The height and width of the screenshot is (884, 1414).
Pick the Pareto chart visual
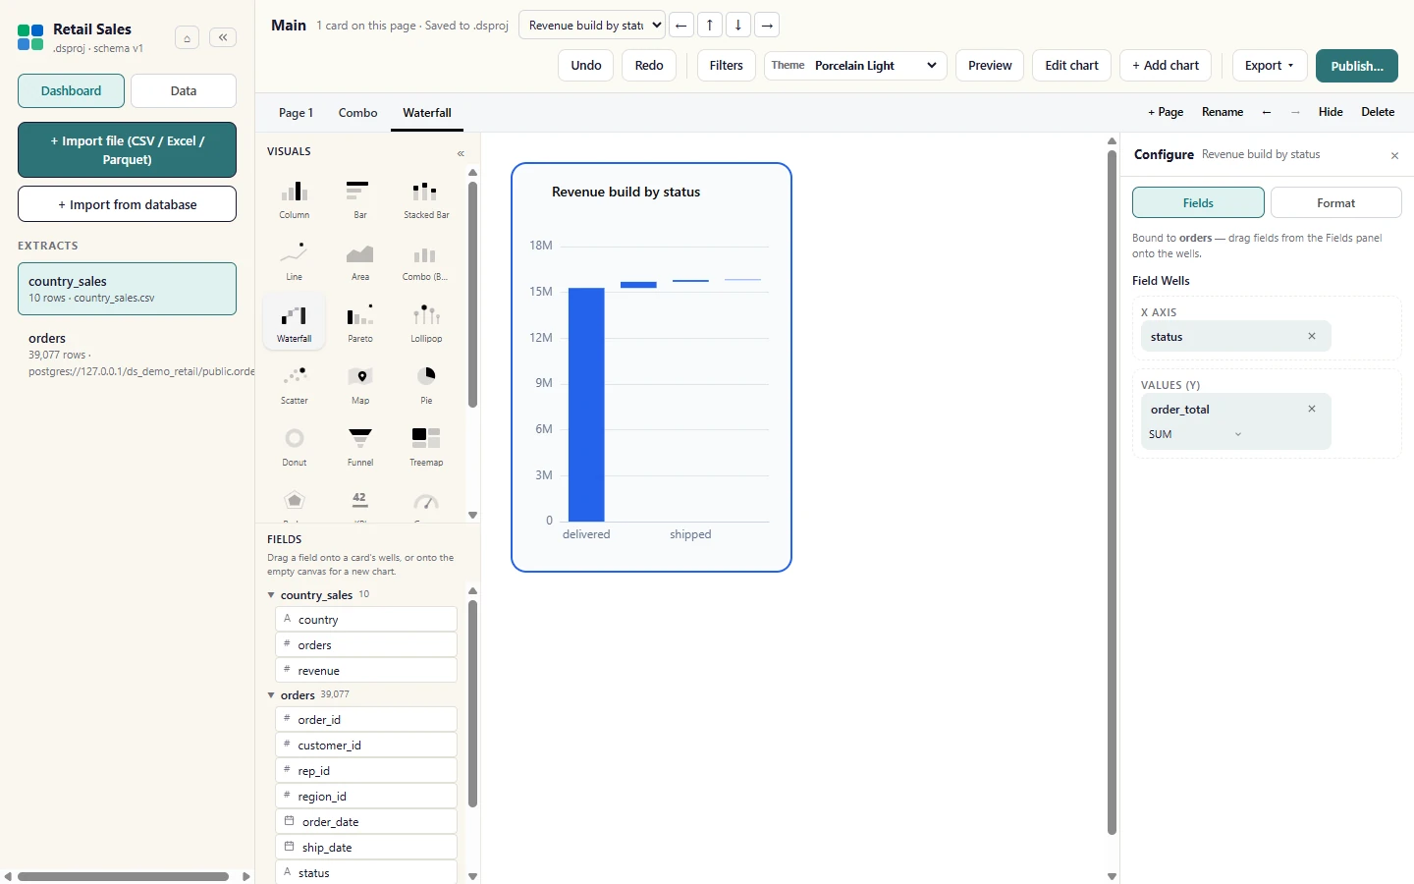pos(360,323)
